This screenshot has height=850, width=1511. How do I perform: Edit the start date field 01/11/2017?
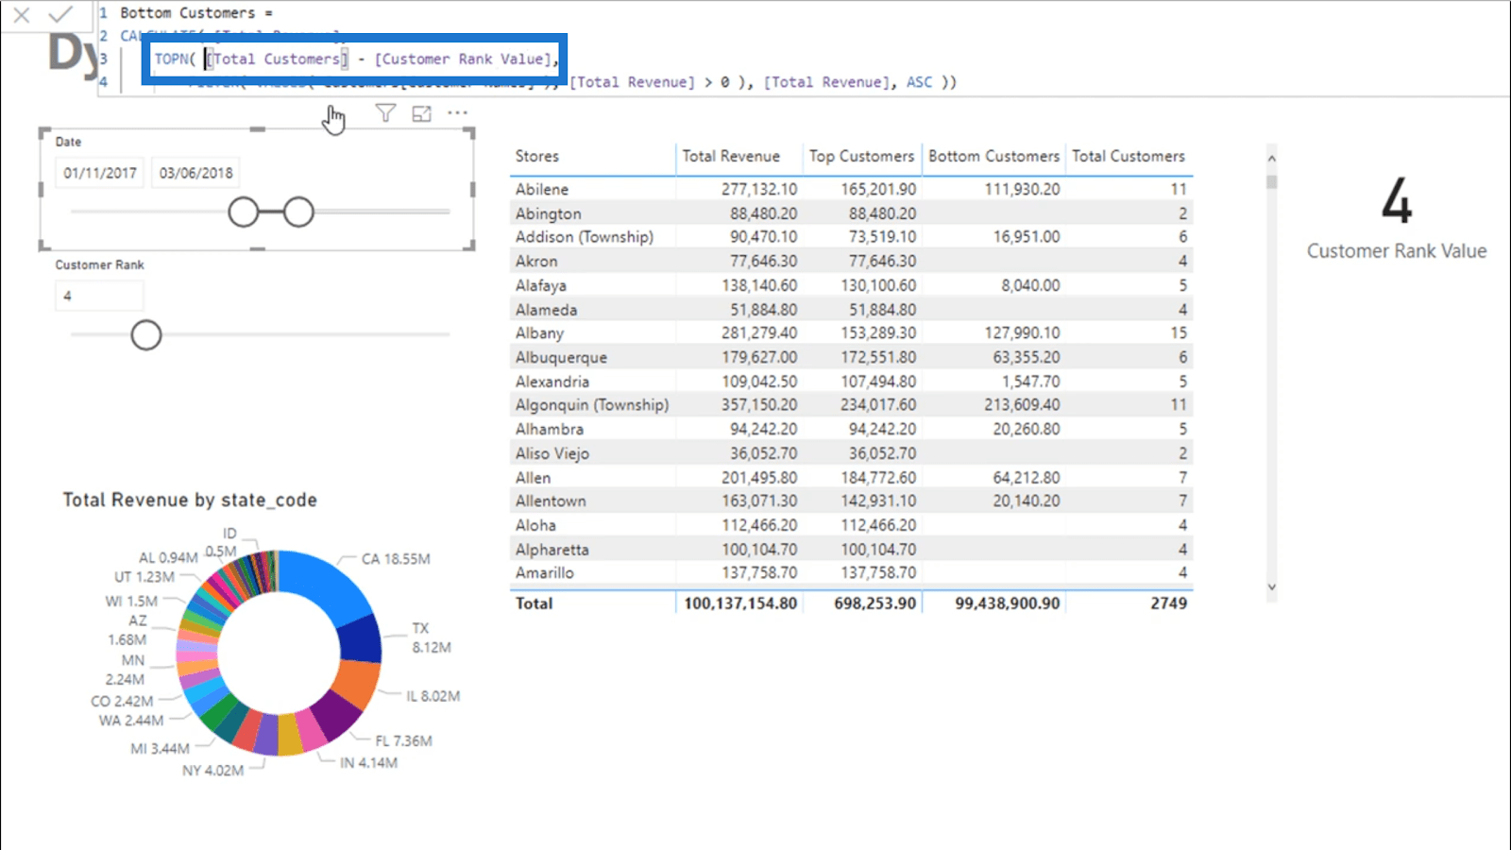pyautogui.click(x=100, y=173)
